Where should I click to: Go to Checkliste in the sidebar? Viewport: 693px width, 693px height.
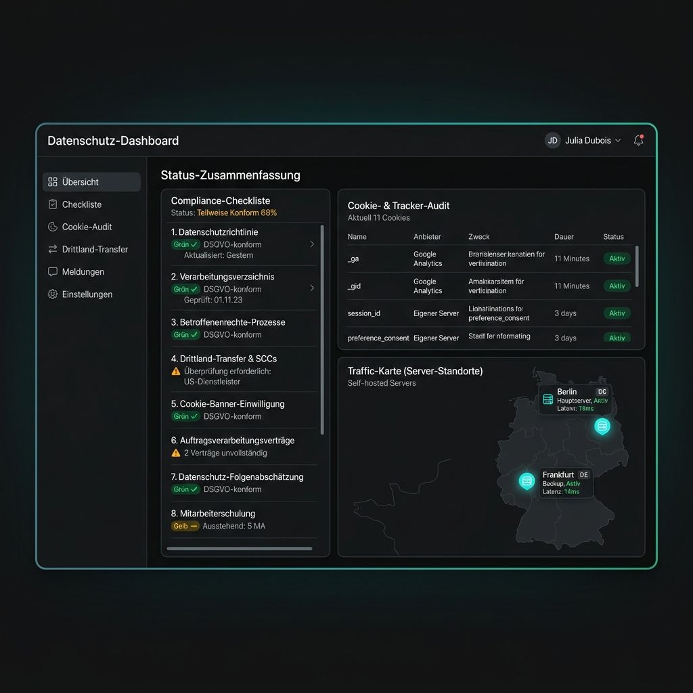[x=91, y=204]
